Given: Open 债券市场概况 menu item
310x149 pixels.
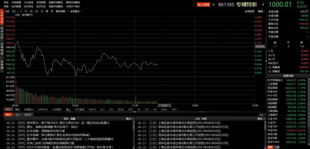Looking at the screenshot, I should 56,7.
